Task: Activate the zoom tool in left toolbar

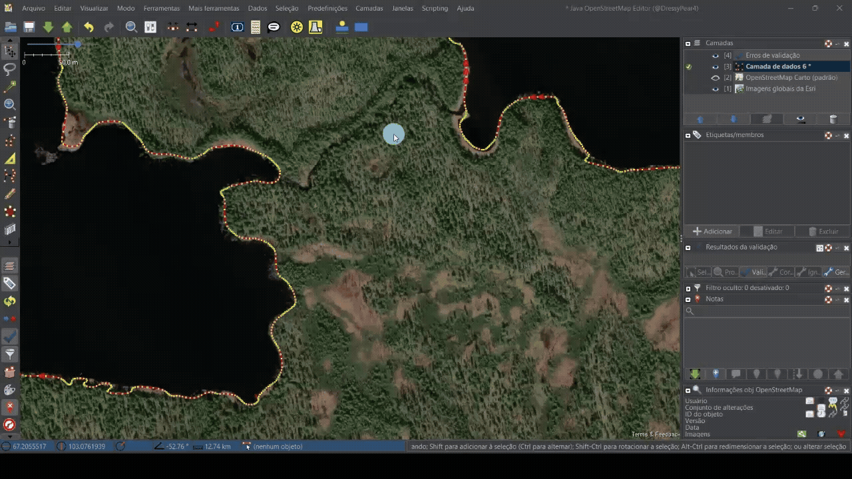Action: [x=10, y=104]
